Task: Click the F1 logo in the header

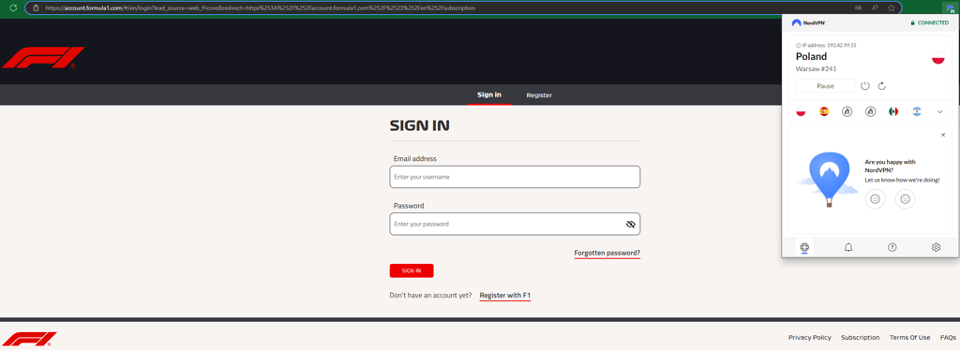Action: (43, 57)
